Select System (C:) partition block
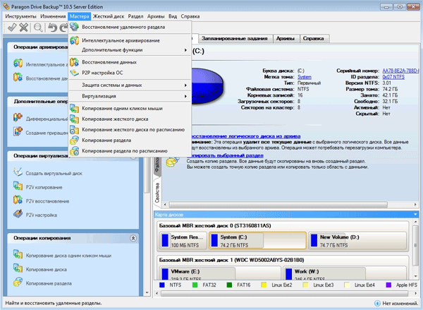The width and height of the screenshot is (423, 310). (257, 241)
